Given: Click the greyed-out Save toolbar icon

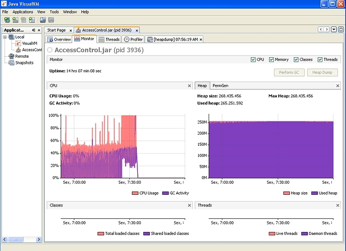Looking at the screenshot, I should [x=51, y=20].
